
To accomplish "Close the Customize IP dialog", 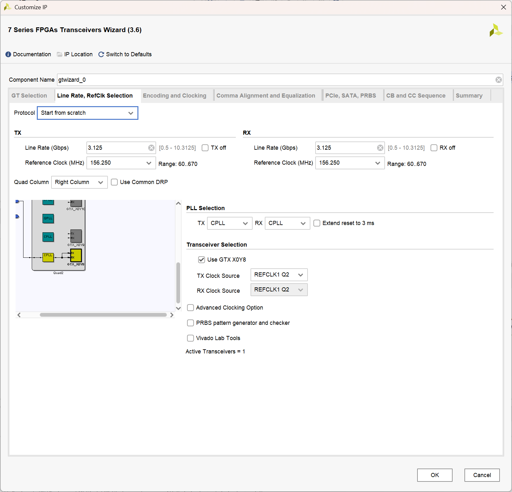I will pyautogui.click(x=503, y=7).
